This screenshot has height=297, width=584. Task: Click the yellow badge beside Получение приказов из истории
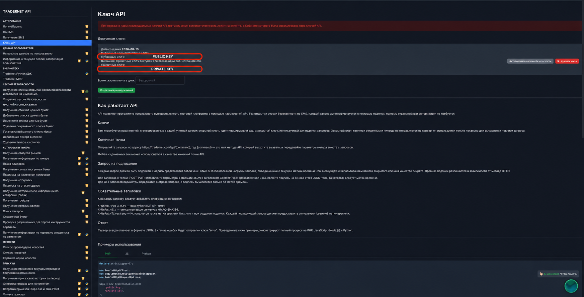83,278
